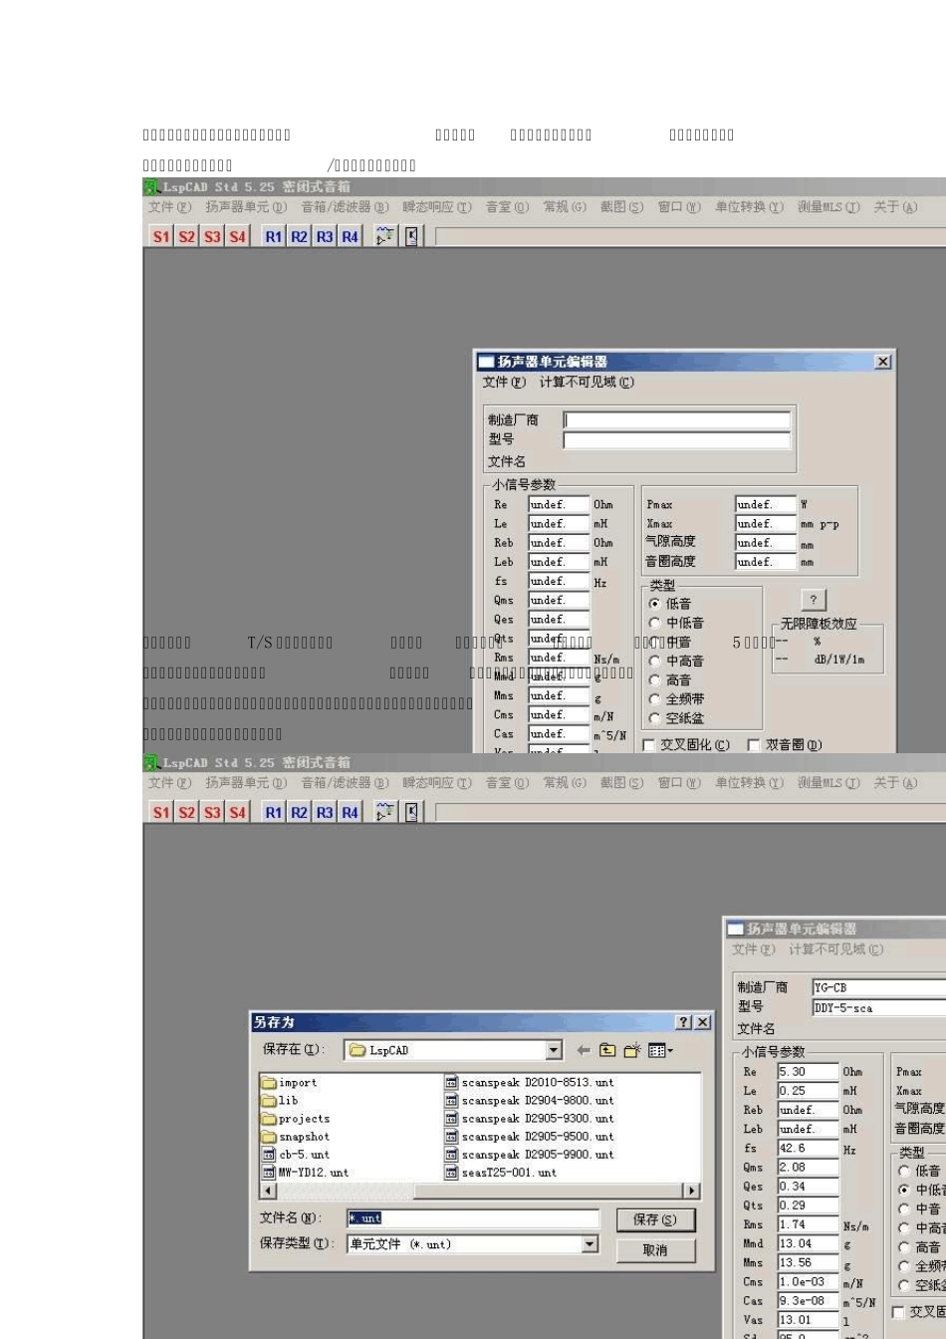This screenshot has height=1339, width=946.
Task: Select the projects folder
Action: 296,1119
